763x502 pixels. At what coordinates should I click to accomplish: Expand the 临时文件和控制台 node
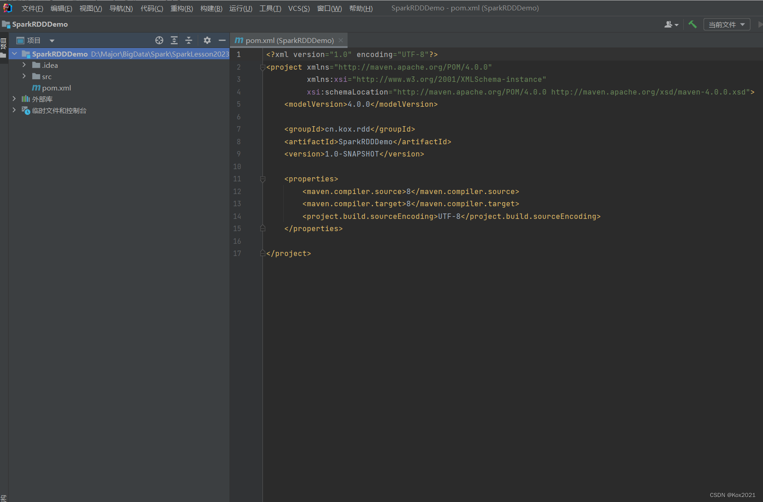click(x=14, y=110)
